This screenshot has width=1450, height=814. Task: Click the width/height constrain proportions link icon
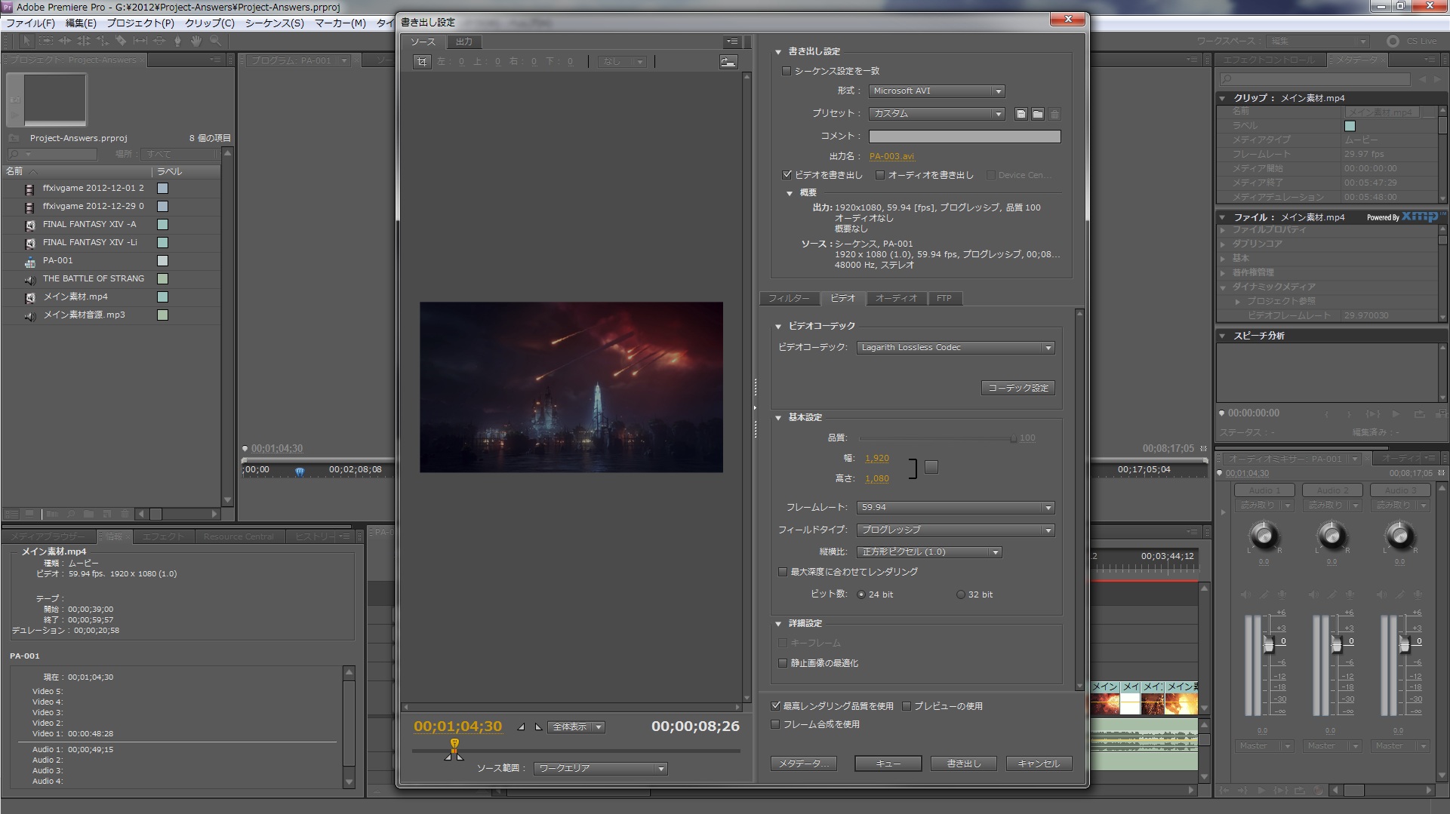[931, 468]
